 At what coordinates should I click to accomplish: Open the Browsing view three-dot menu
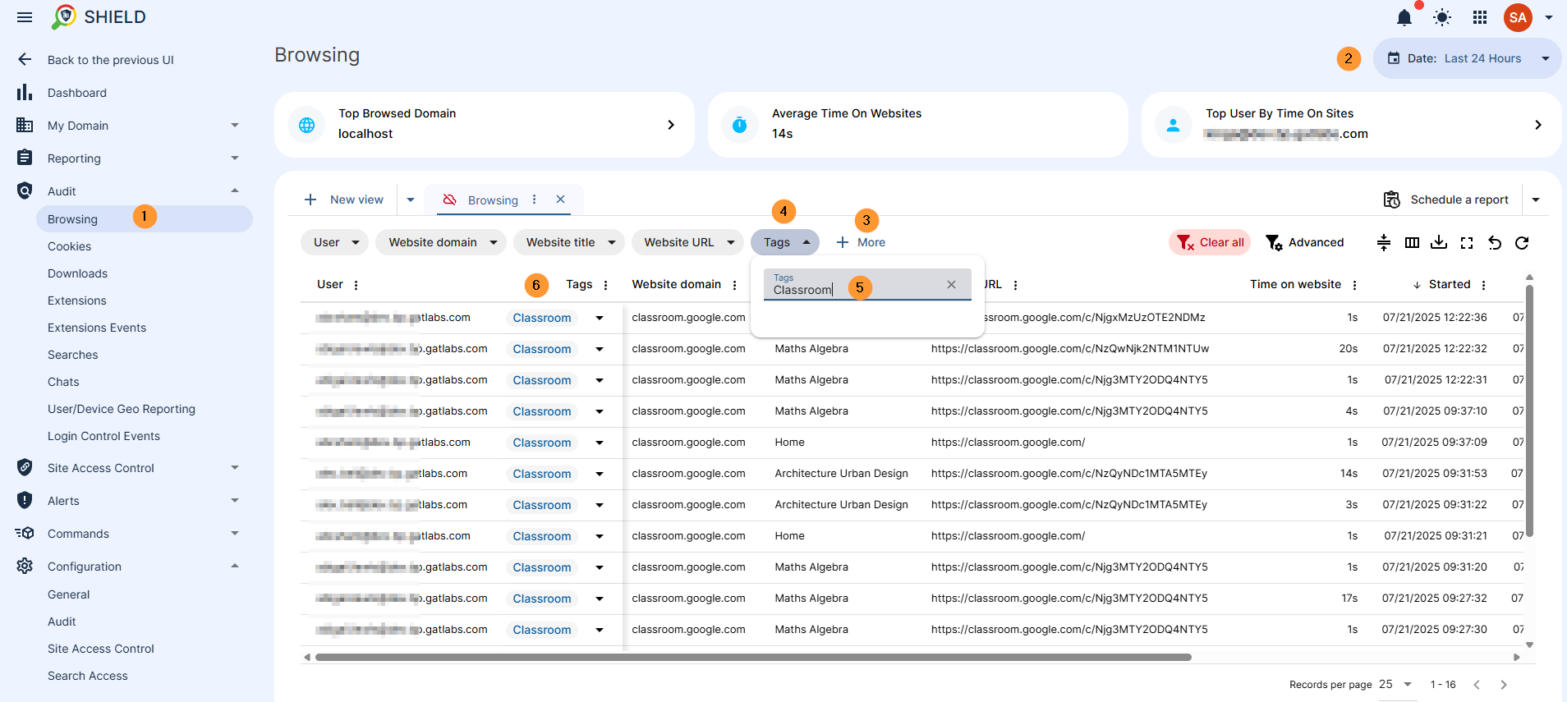[x=534, y=200]
